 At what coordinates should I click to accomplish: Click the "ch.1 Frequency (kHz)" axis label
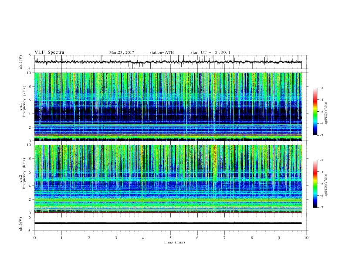click(x=23, y=100)
